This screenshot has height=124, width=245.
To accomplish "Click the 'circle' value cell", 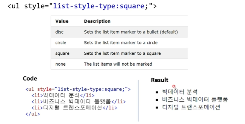I will (x=61, y=43).
